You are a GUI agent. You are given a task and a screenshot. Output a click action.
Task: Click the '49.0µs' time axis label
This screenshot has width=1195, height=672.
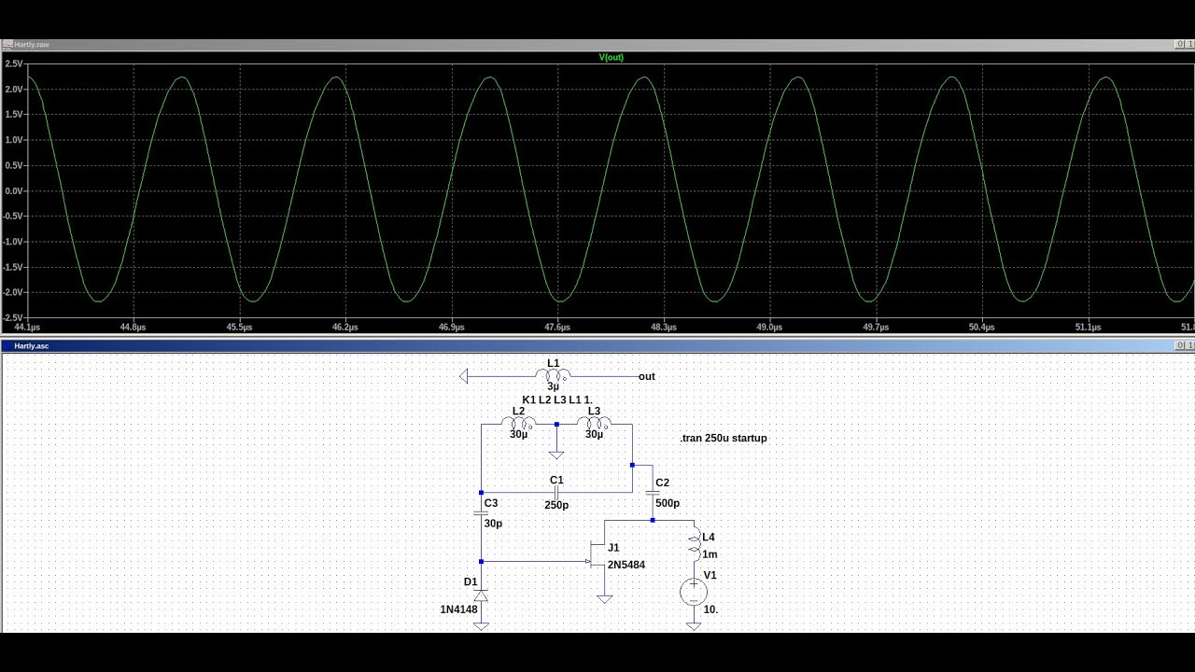(769, 328)
